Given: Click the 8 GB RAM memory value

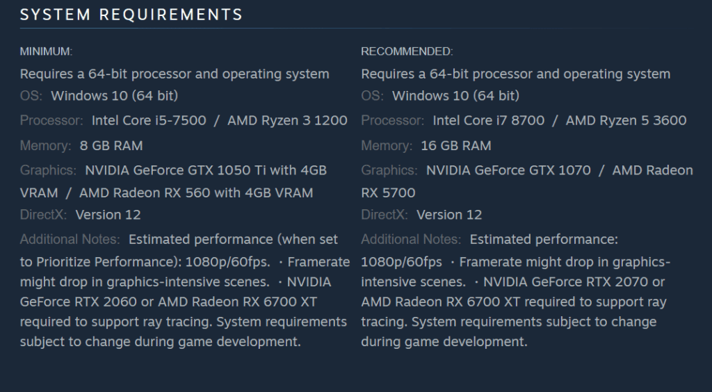Looking at the screenshot, I should (x=111, y=146).
